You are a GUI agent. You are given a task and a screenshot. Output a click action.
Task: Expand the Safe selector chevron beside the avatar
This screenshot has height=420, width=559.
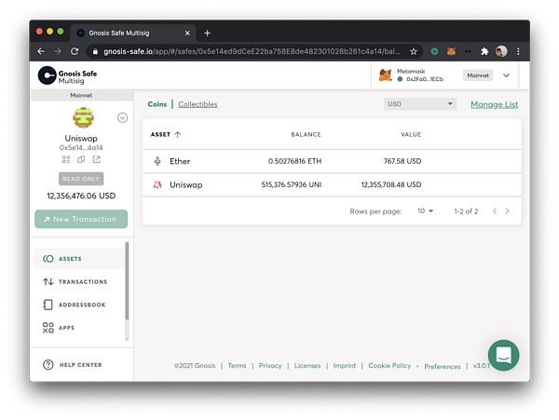[122, 117]
